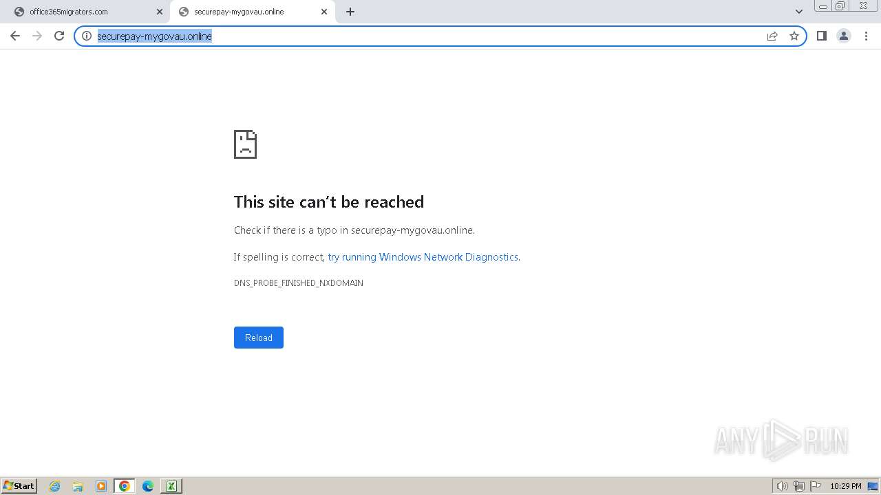Open Chrome three-dot menu
881x495 pixels.
(x=866, y=36)
